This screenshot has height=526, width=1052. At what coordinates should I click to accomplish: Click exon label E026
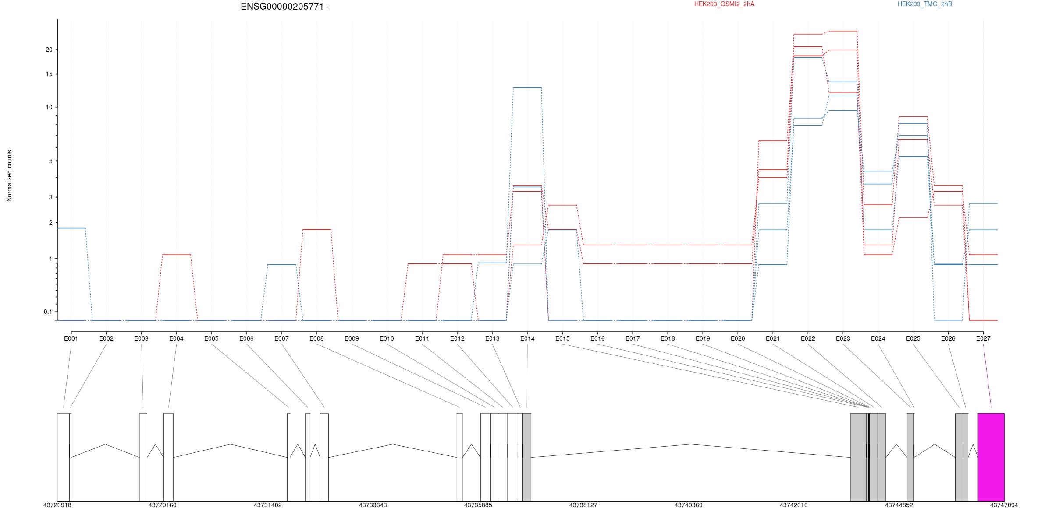(948, 338)
